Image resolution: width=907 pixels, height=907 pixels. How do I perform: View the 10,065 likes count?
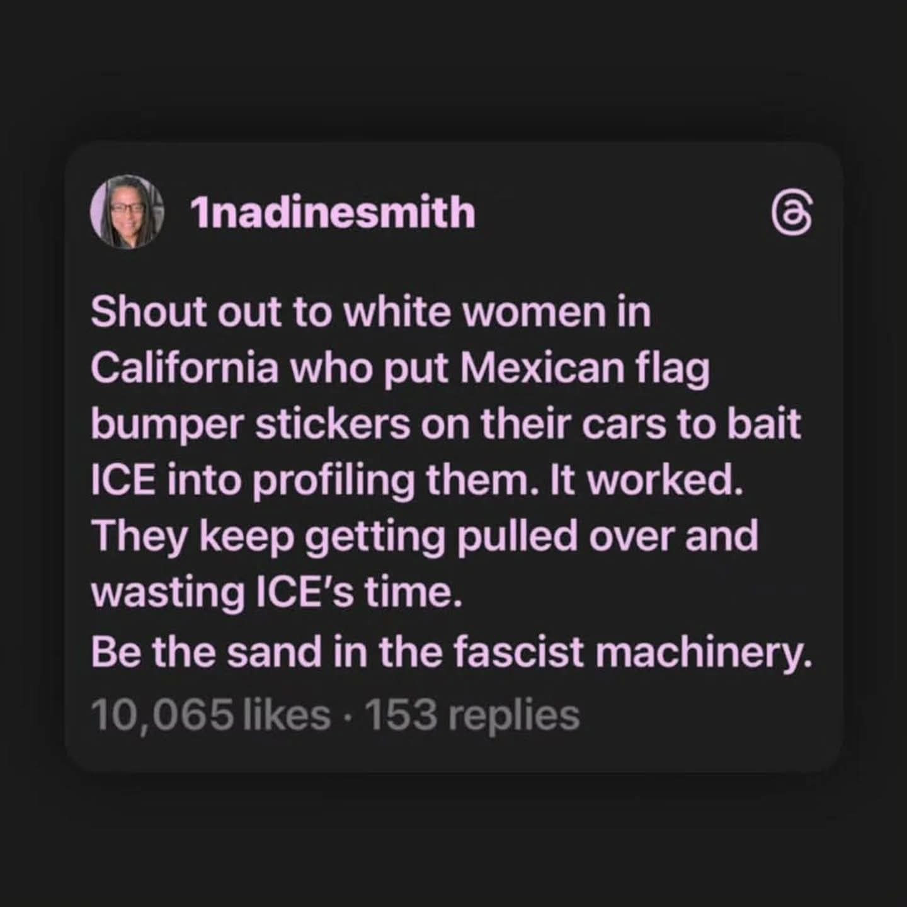click(211, 715)
